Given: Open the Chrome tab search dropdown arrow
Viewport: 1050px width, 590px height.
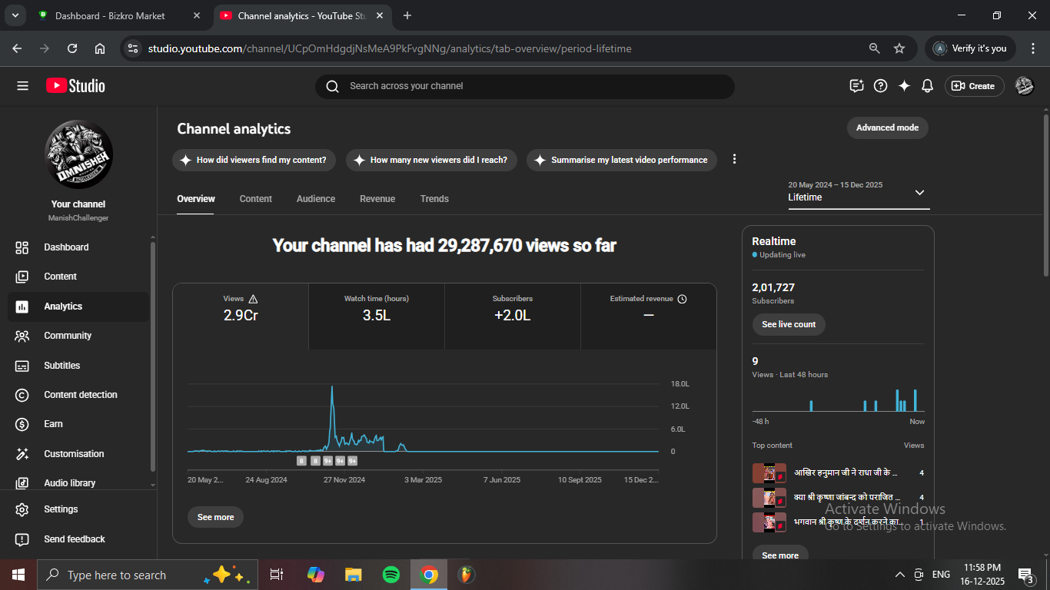Looking at the screenshot, I should 15,15.
